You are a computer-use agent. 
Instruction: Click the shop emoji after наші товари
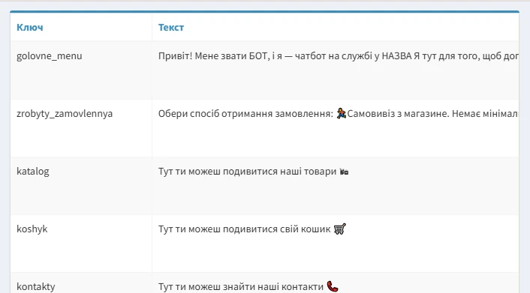click(344, 172)
